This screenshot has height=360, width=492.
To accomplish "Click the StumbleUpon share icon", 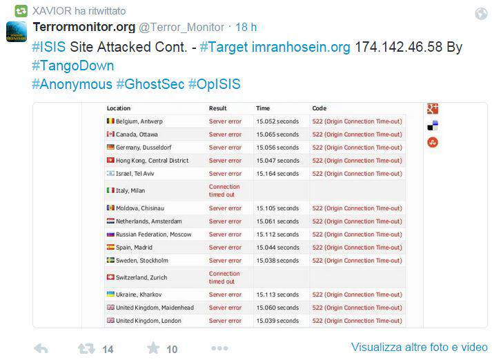I will [x=433, y=142].
